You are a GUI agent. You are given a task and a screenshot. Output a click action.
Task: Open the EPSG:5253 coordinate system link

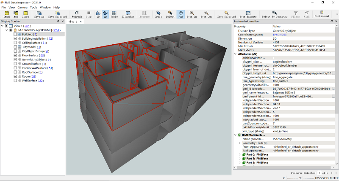click(x=280, y=35)
